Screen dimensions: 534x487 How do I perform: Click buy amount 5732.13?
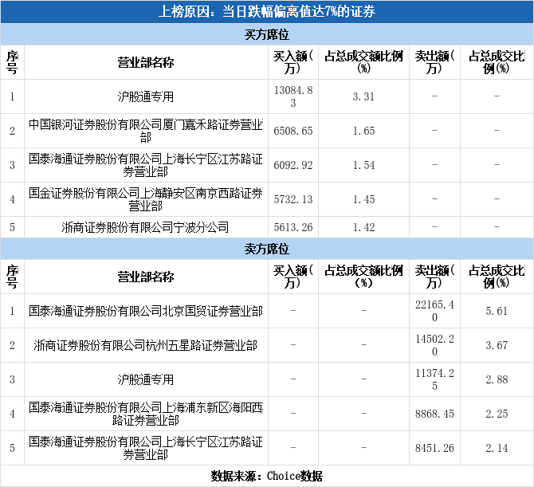(293, 199)
